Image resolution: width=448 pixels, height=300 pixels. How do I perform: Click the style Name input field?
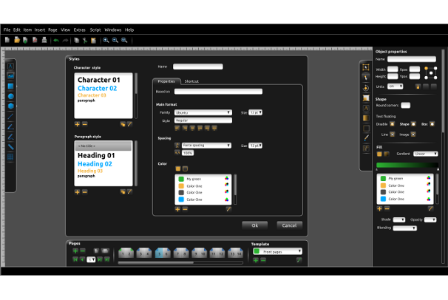(197, 67)
